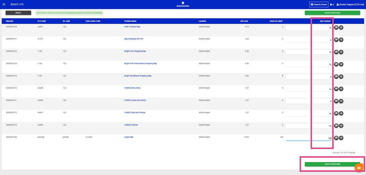The width and height of the screenshot is (366, 175).
Task: Clear count for CWBNZ Date and Orange
Action: (341, 113)
